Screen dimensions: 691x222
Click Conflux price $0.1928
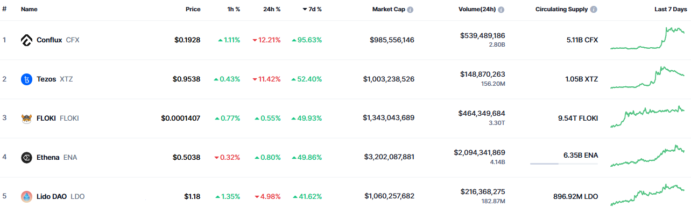tap(187, 40)
